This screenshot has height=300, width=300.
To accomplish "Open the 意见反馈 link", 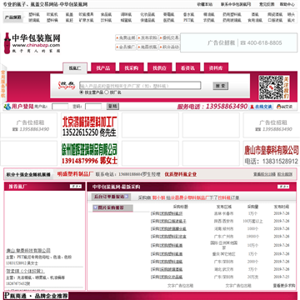I will point(267,4).
